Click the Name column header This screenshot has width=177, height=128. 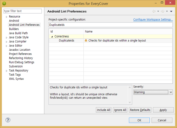128,31
